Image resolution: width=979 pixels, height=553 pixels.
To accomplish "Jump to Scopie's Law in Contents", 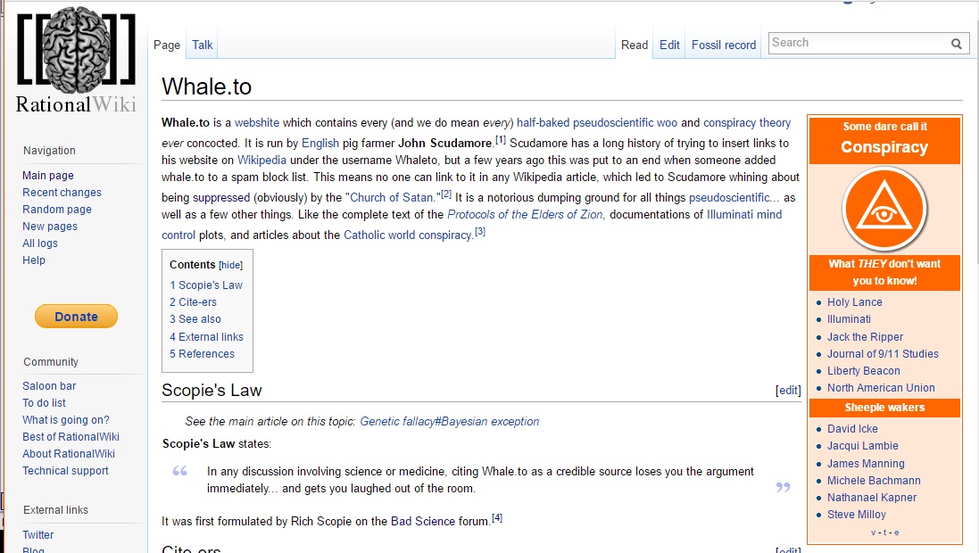I will (x=206, y=285).
